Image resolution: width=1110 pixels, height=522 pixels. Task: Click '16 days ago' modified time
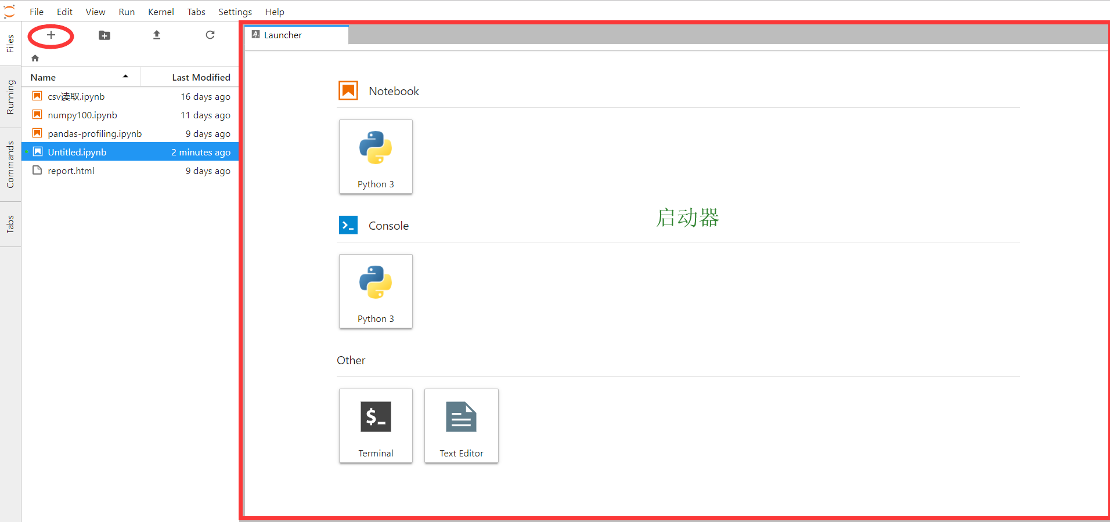point(206,97)
